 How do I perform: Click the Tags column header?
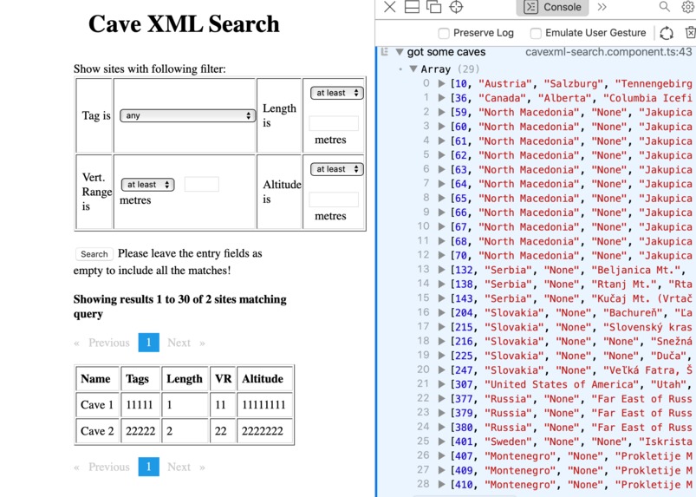tap(140, 378)
